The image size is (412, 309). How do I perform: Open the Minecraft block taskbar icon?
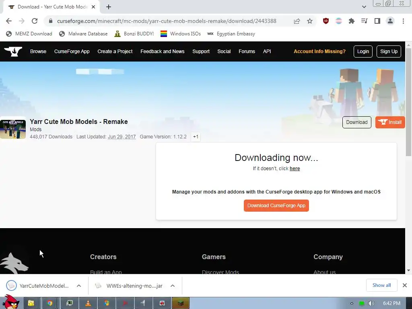pyautogui.click(x=181, y=303)
